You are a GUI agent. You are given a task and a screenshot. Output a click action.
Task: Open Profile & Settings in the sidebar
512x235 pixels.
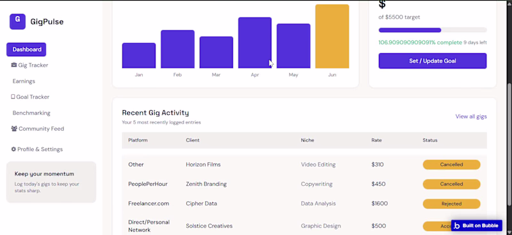click(x=40, y=149)
